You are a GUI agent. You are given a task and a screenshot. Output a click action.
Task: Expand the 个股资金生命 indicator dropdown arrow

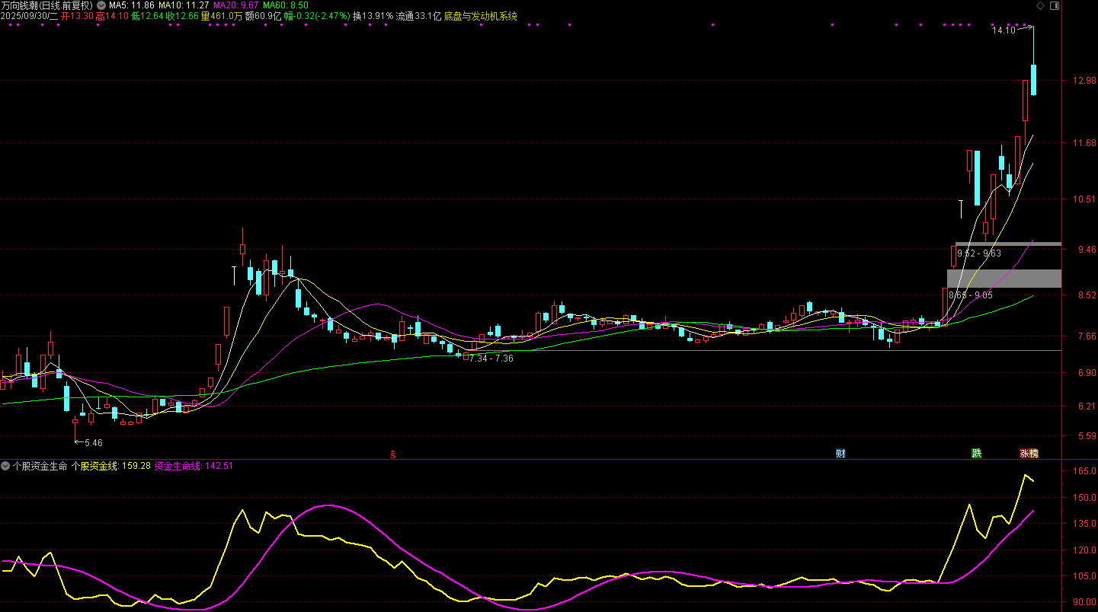5,464
